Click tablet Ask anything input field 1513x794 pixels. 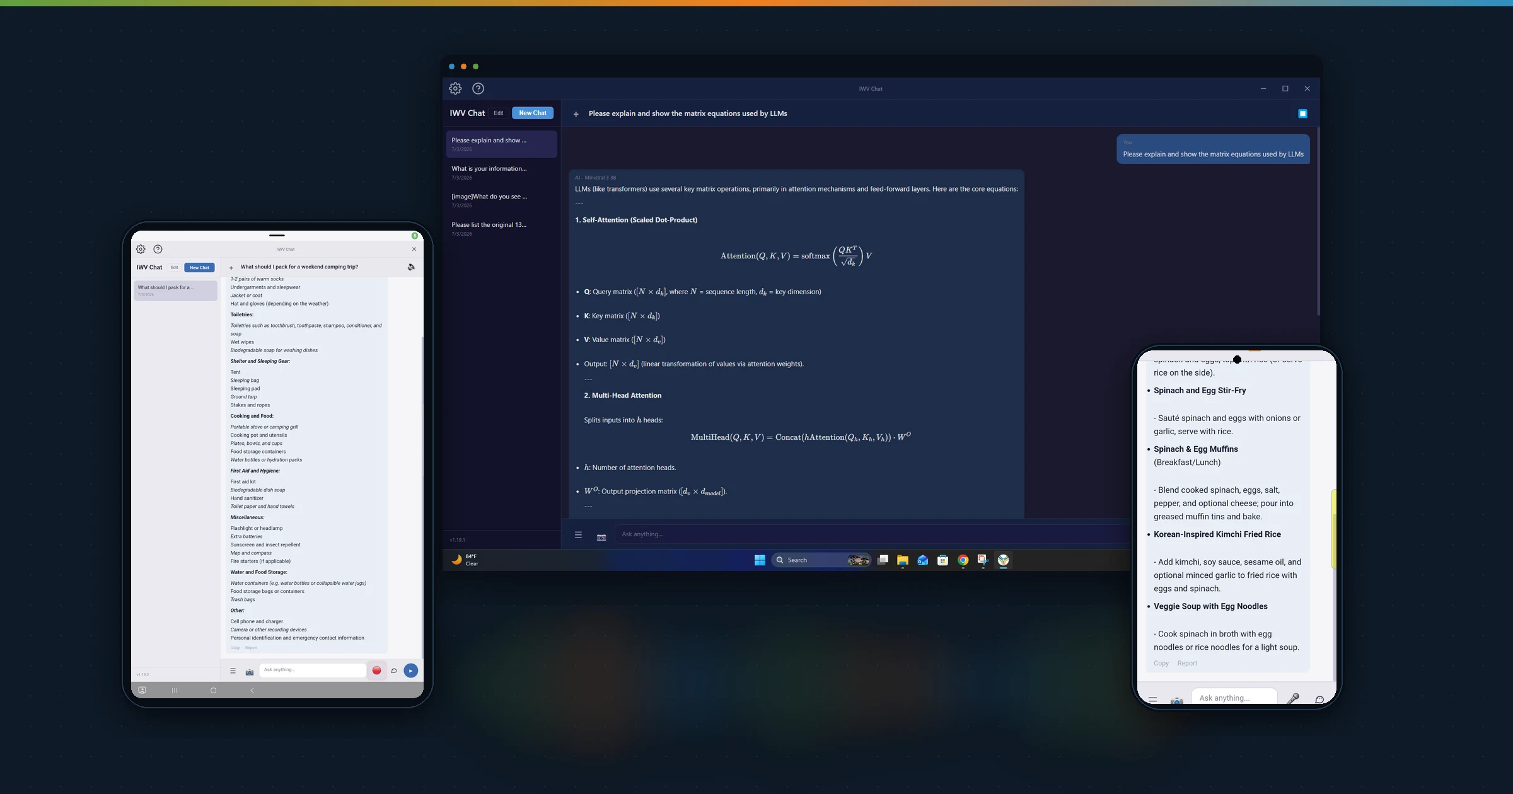pyautogui.click(x=313, y=670)
